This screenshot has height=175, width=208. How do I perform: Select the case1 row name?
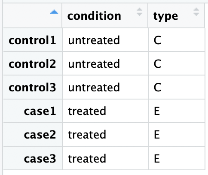40,111
